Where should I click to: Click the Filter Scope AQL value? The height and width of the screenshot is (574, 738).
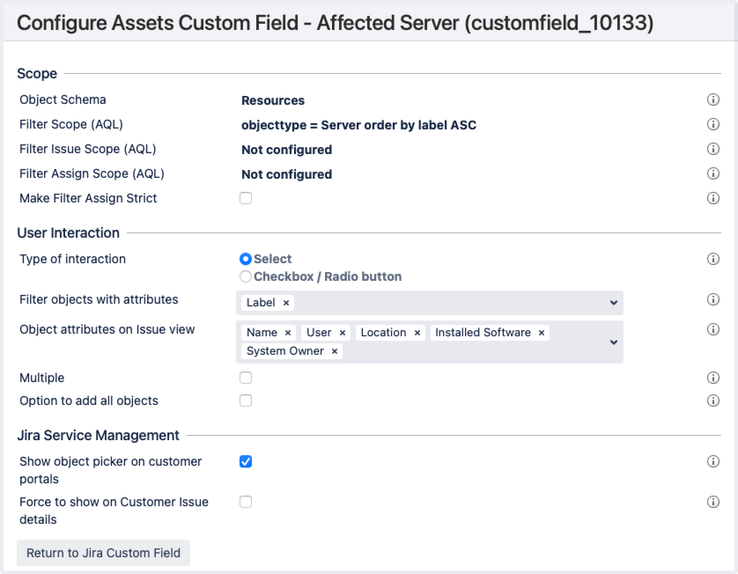coord(358,125)
